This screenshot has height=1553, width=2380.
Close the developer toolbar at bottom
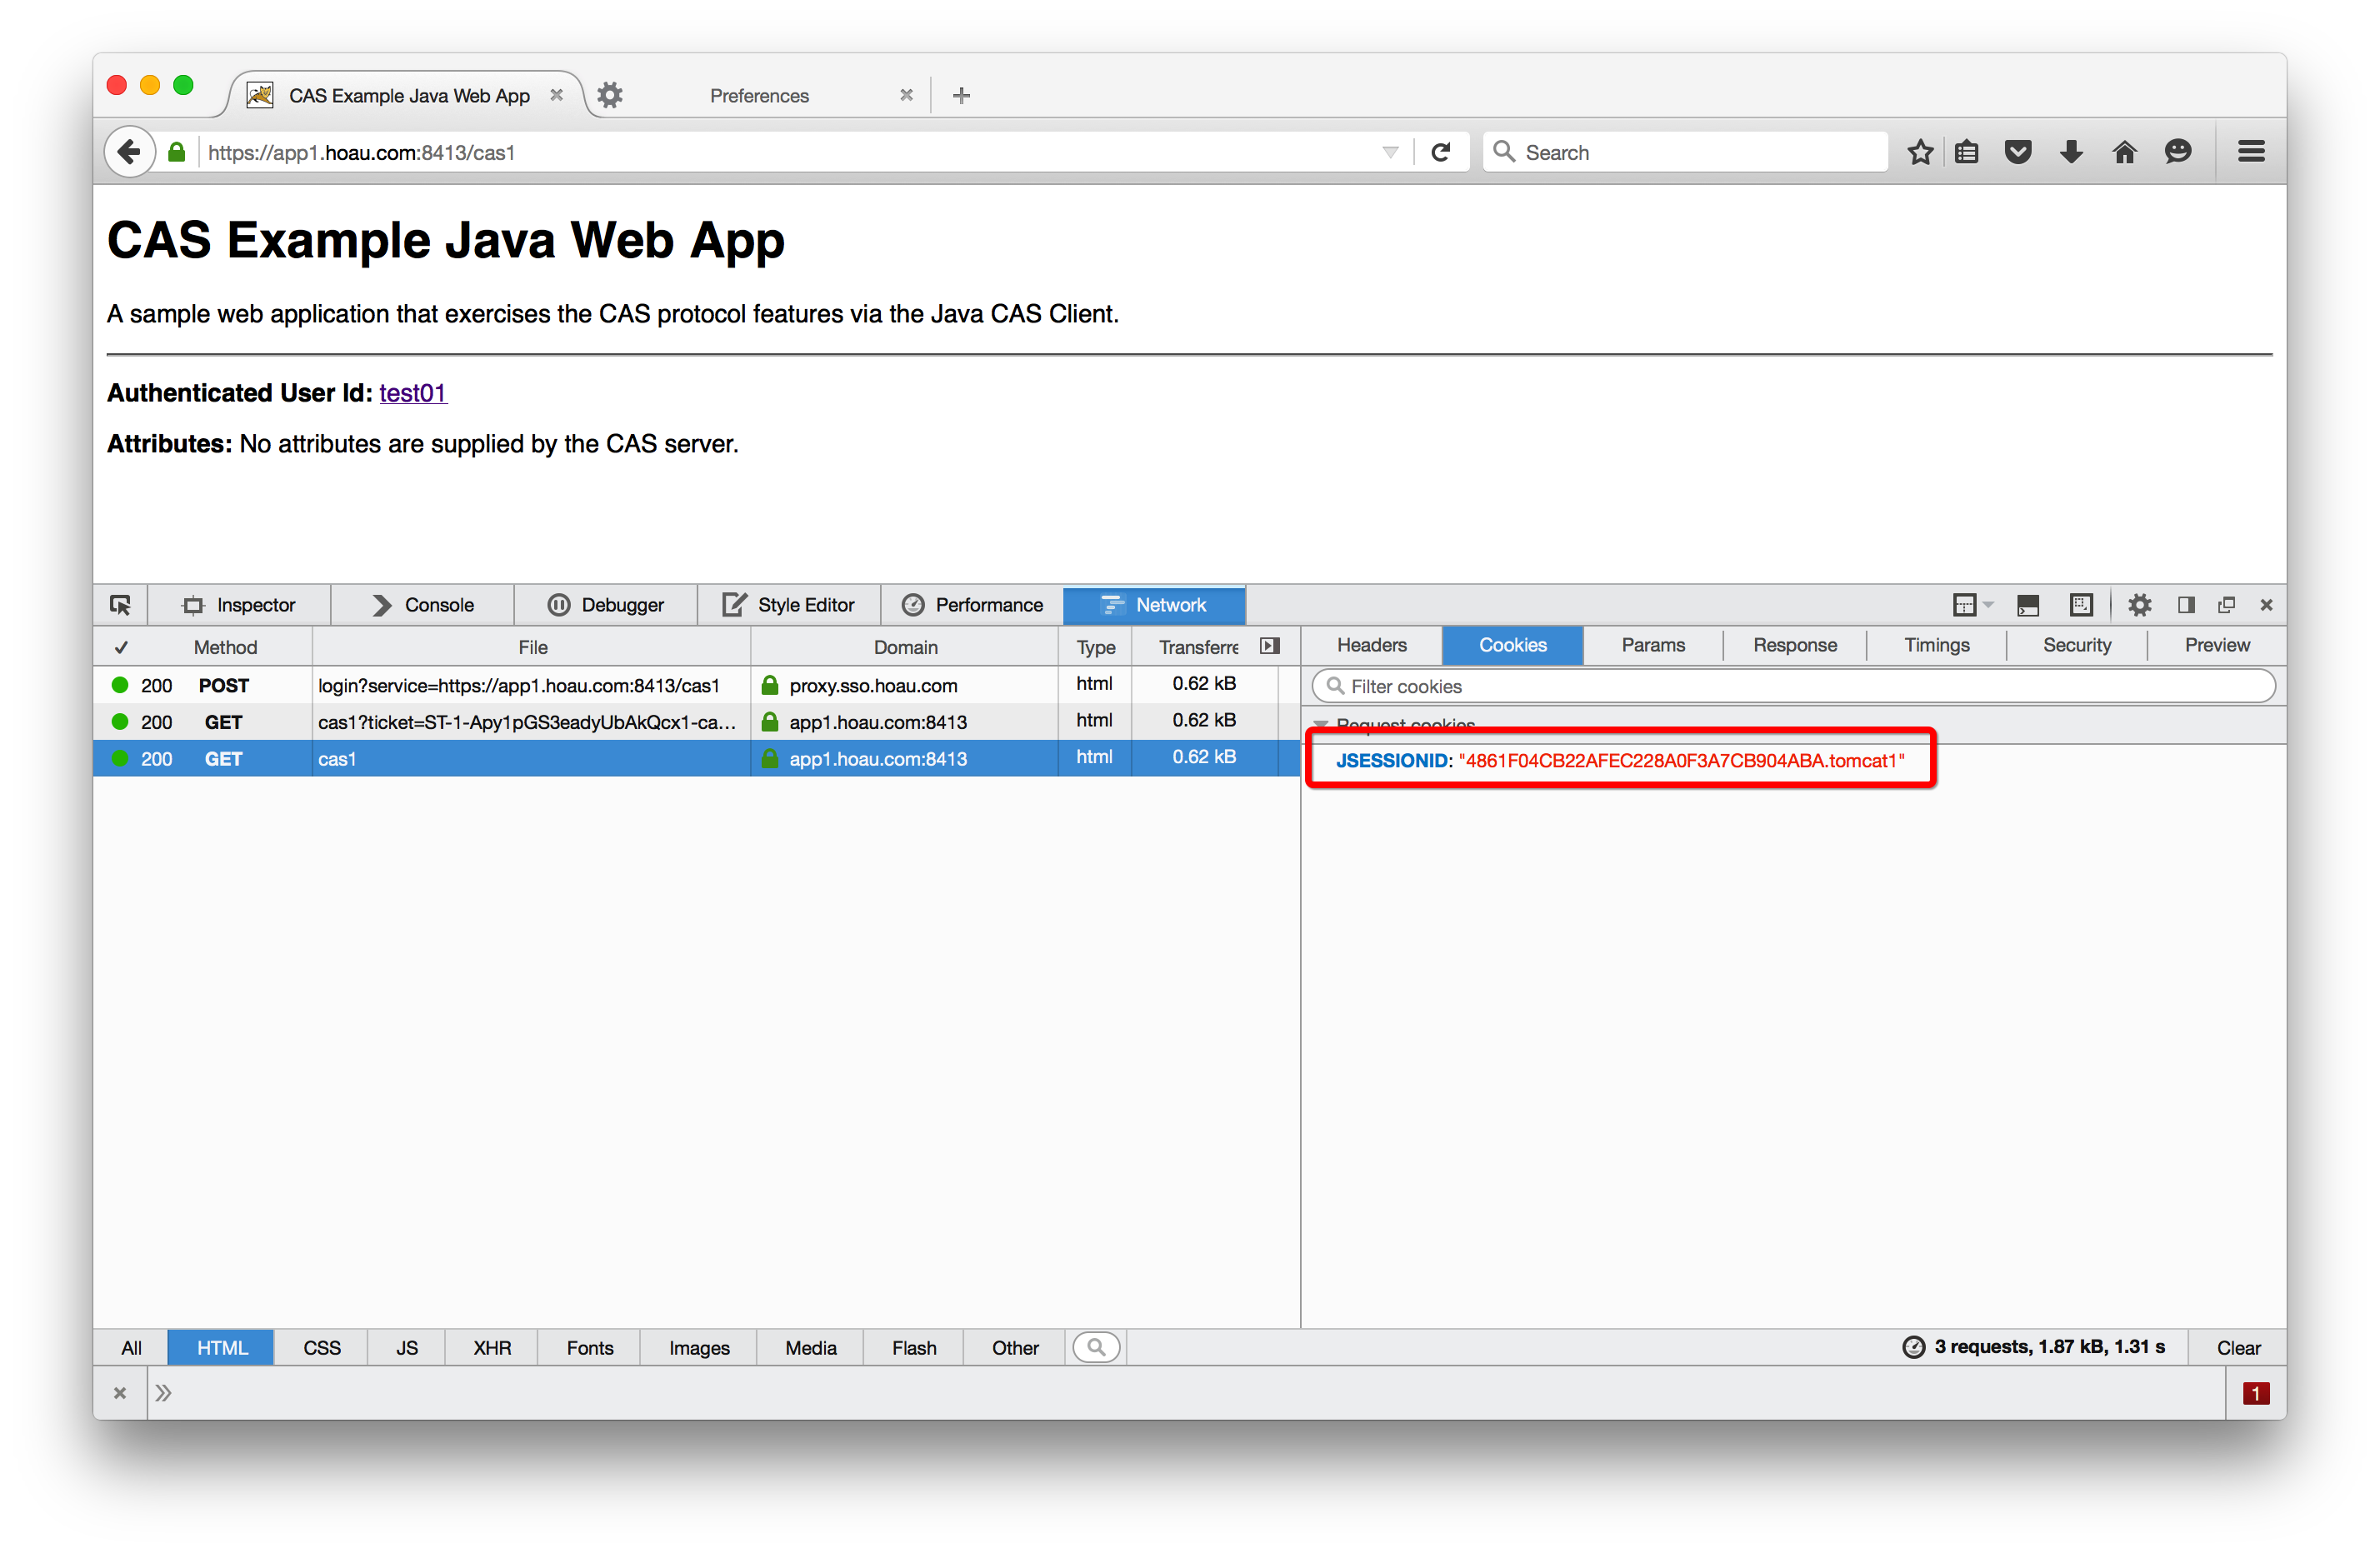(120, 1393)
